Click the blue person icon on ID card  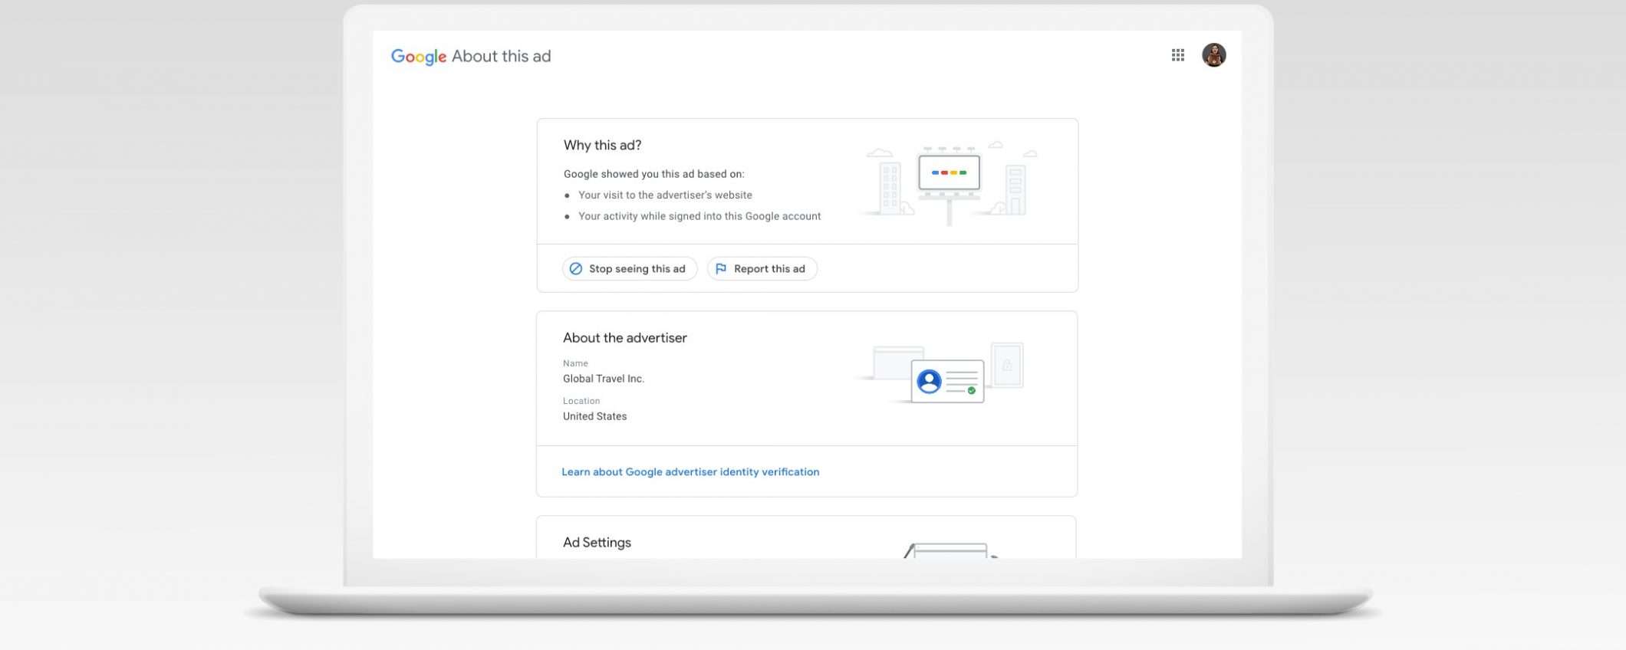click(x=929, y=381)
